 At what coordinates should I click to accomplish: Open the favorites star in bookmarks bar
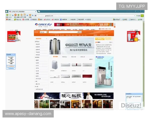coord(7,19)
